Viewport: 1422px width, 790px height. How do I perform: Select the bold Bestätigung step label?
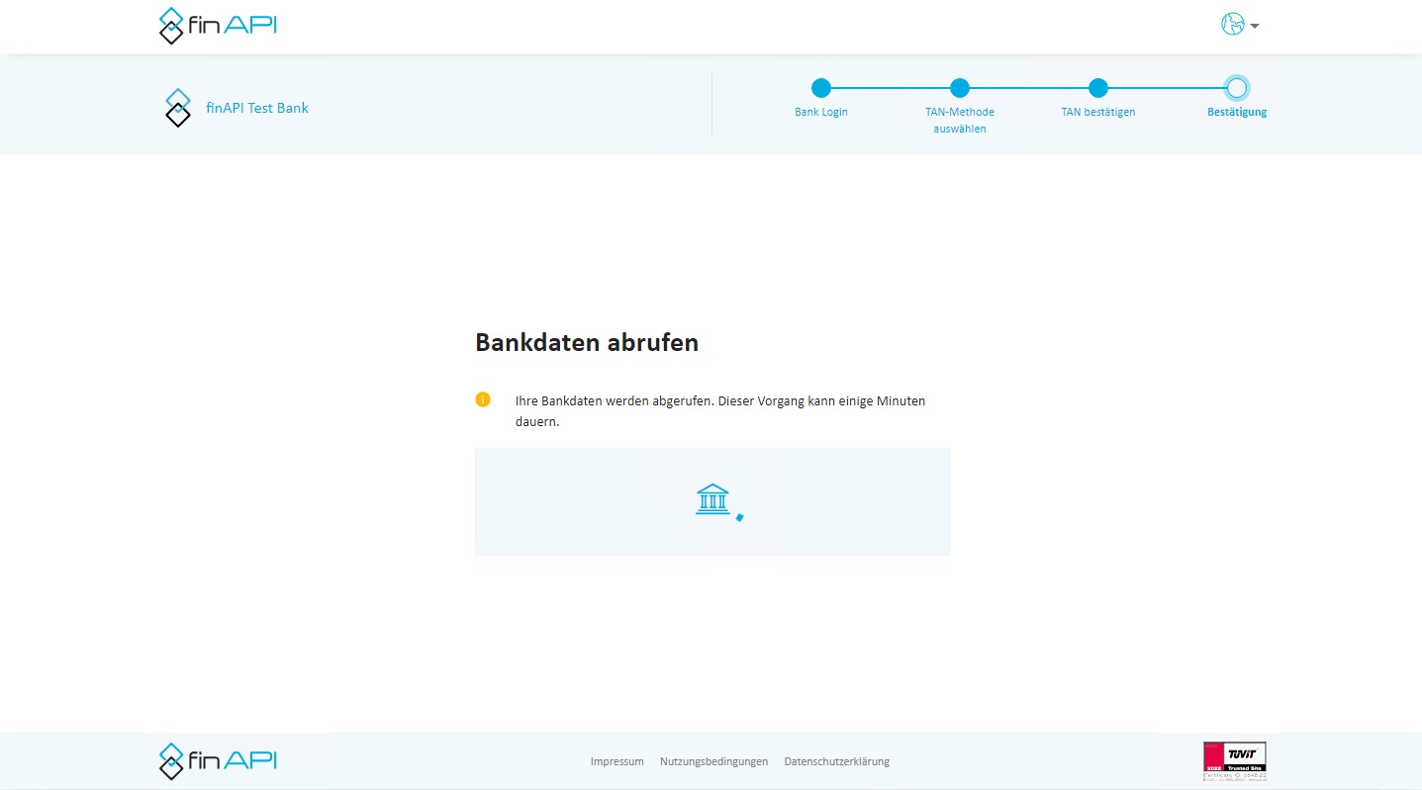pos(1236,112)
